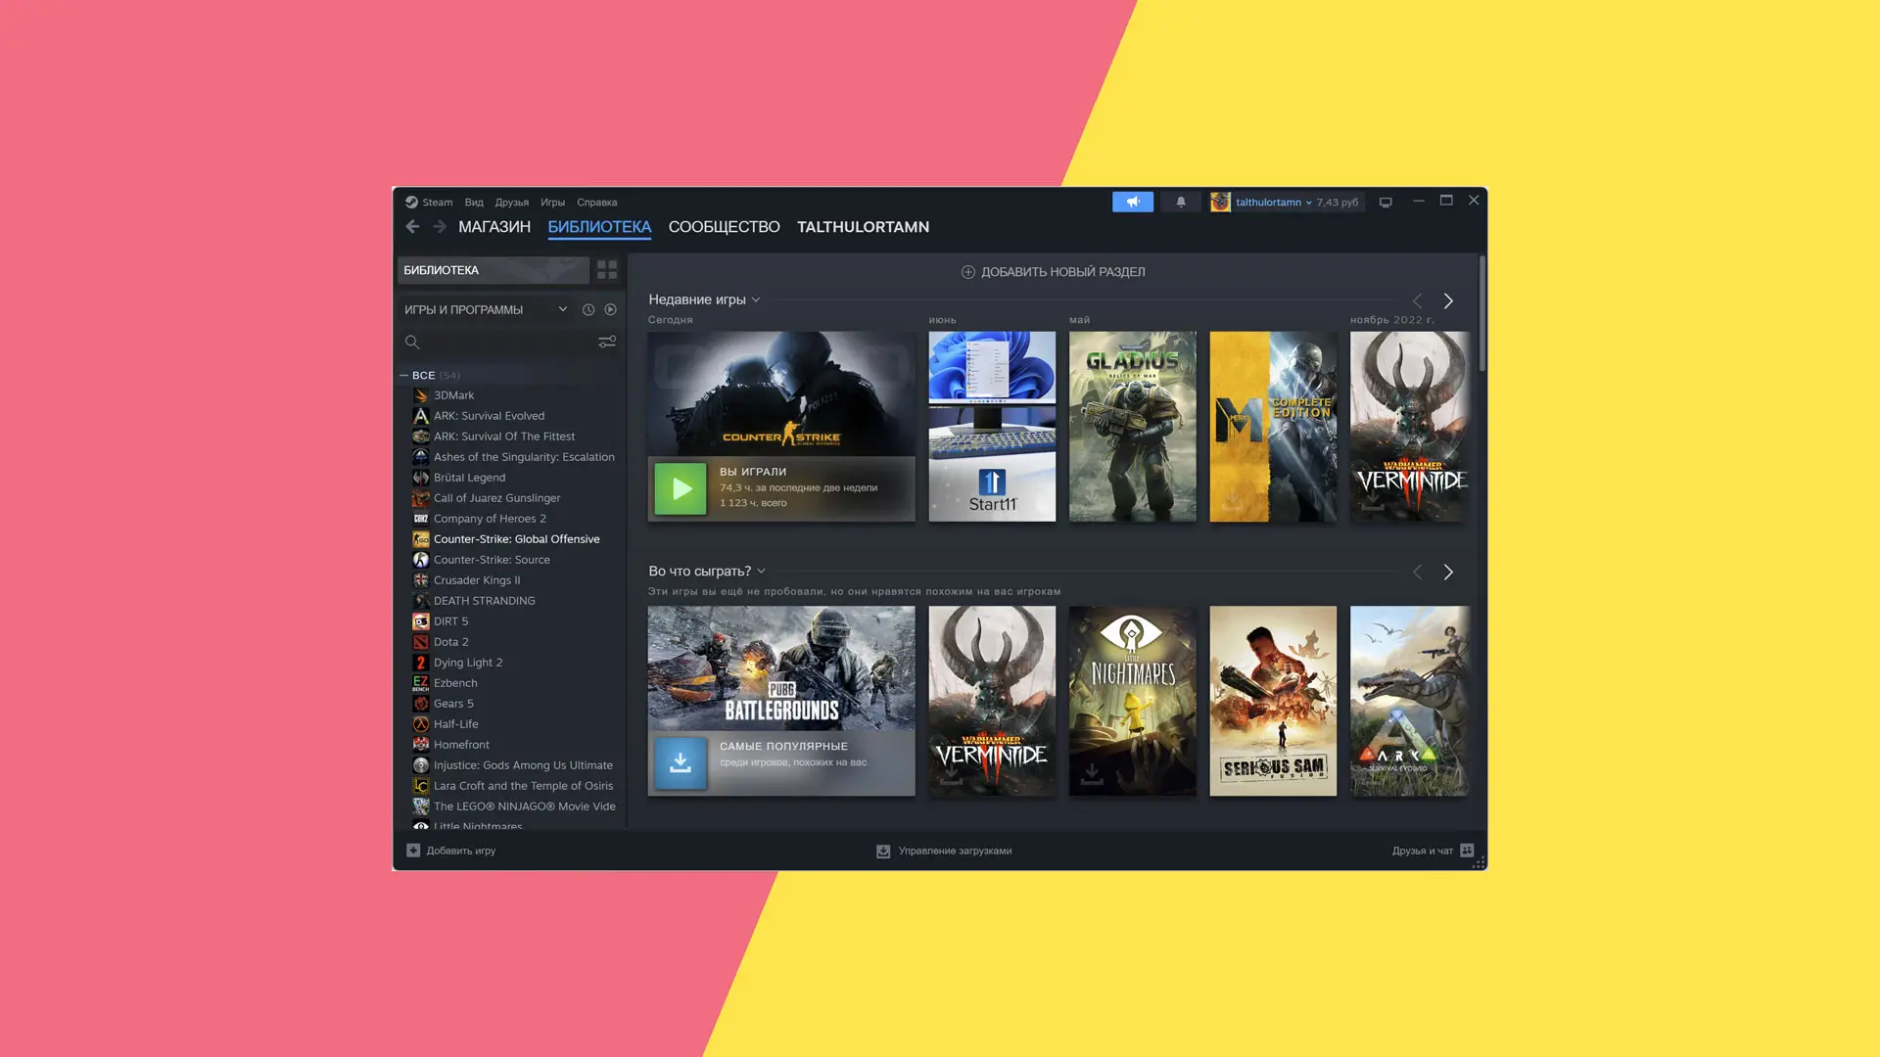Open Управление загрузками downloads manager
This screenshot has height=1057, width=1880.
pyautogui.click(x=944, y=851)
